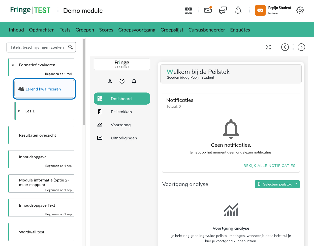Screen dimensions: 314x246
Task: Expand the Les 1 tree item
Action: coord(19,111)
